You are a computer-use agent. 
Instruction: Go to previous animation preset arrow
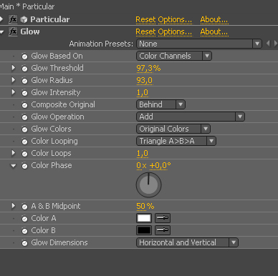[x=268, y=44]
